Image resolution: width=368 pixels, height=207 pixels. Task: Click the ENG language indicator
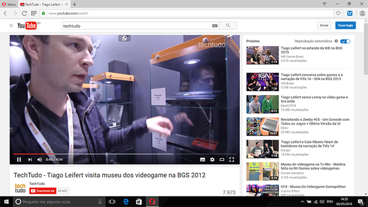coord(330,201)
